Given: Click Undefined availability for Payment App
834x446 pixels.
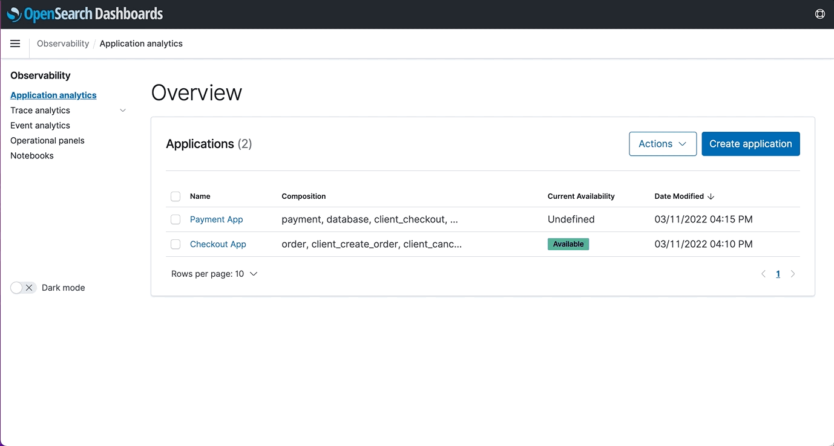Looking at the screenshot, I should (571, 219).
